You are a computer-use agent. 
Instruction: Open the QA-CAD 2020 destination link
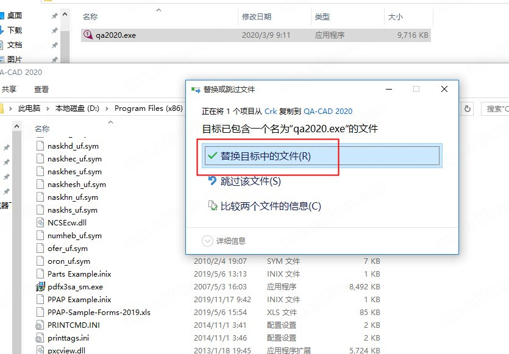pos(328,112)
